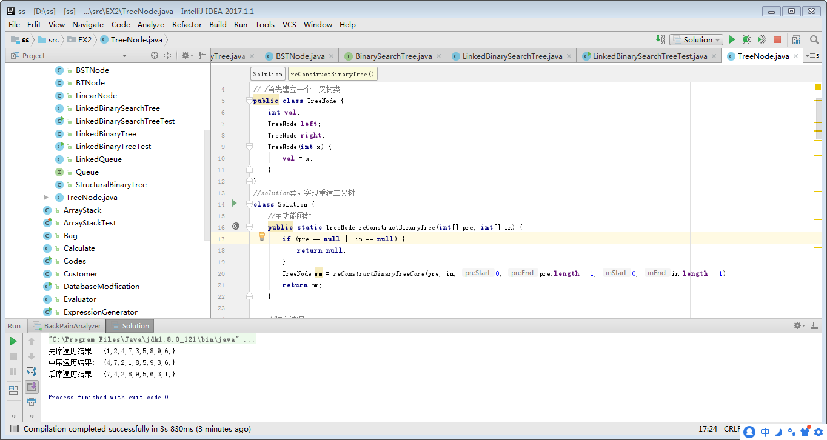Screen dimensions: 827x440
Task: Hide the Run tool window
Action: click(815, 325)
